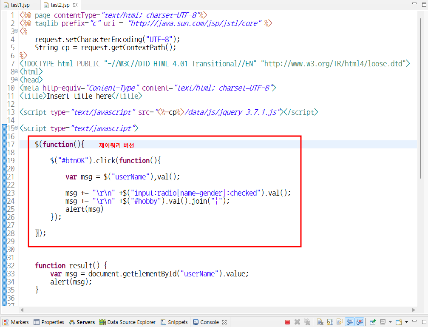Click the $("#hobby").val().join line
Screen dimensions: 428x327
coord(147,201)
